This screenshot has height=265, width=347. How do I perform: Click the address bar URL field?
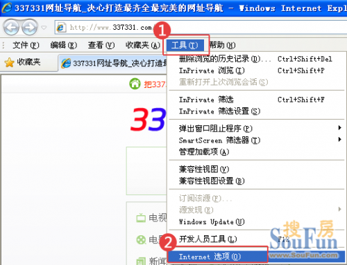(x=201, y=28)
